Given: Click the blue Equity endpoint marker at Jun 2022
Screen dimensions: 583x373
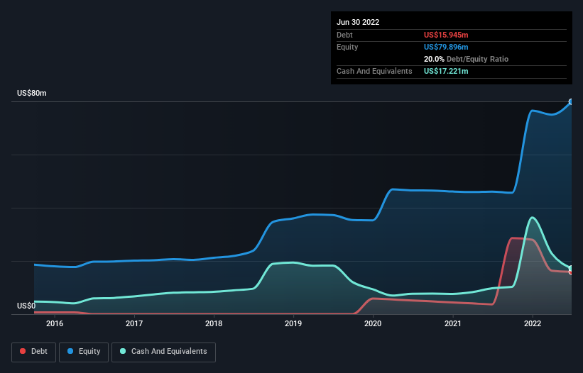Looking at the screenshot, I should (x=571, y=101).
